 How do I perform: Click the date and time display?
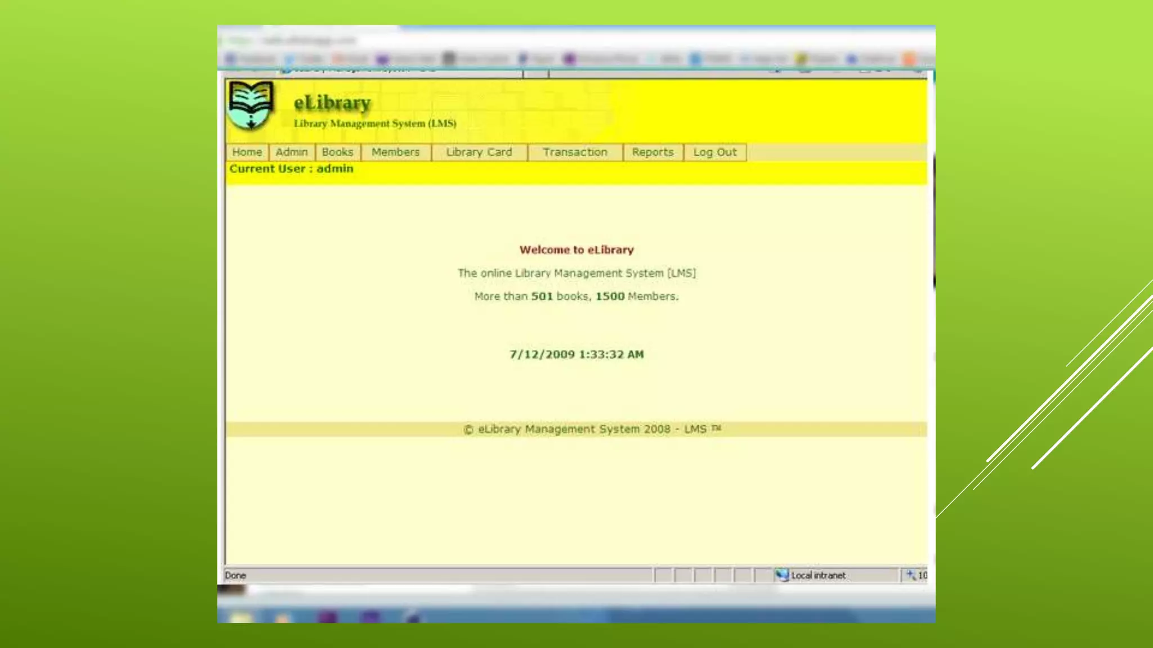coord(576,354)
